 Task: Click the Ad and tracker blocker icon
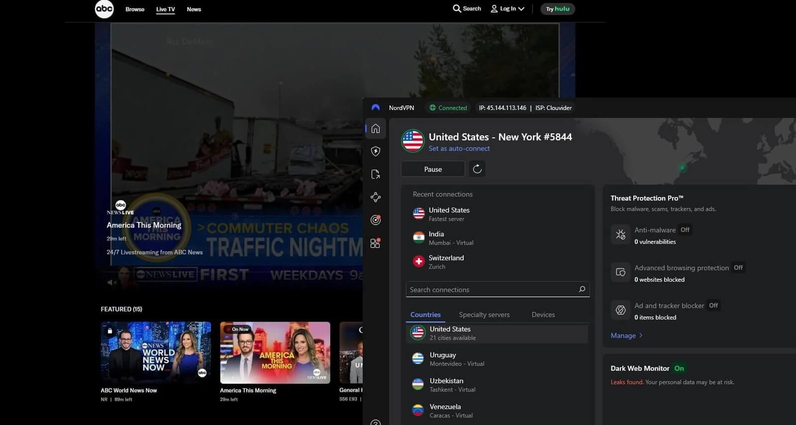[x=620, y=310]
